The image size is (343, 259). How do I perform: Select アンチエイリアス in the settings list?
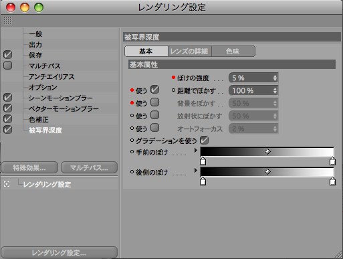(x=51, y=77)
